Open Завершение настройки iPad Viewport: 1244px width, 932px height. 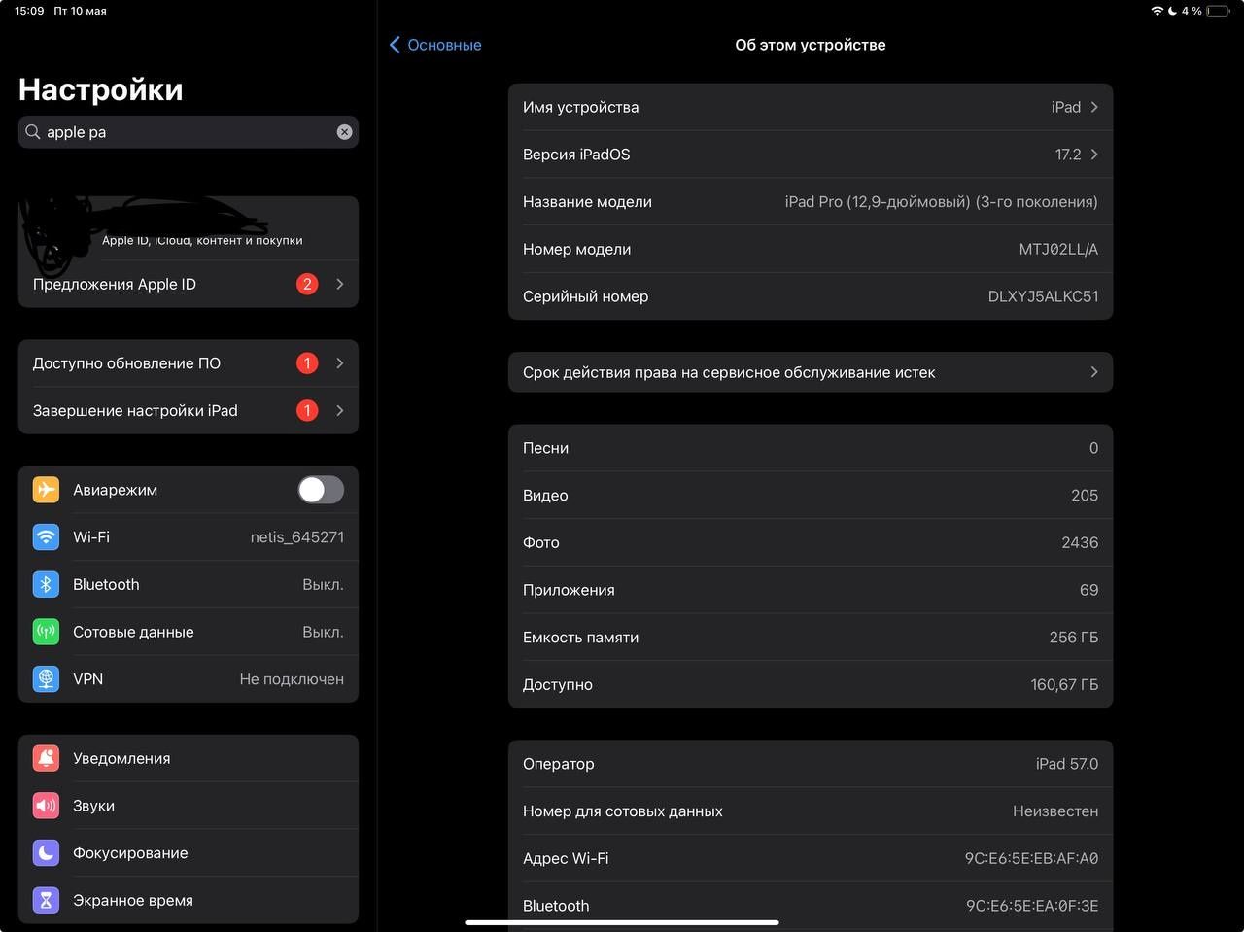point(189,410)
